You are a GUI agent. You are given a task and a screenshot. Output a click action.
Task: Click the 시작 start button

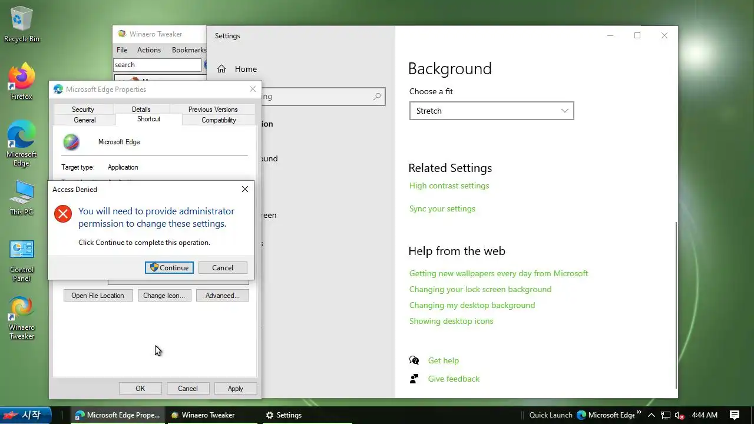click(x=25, y=415)
